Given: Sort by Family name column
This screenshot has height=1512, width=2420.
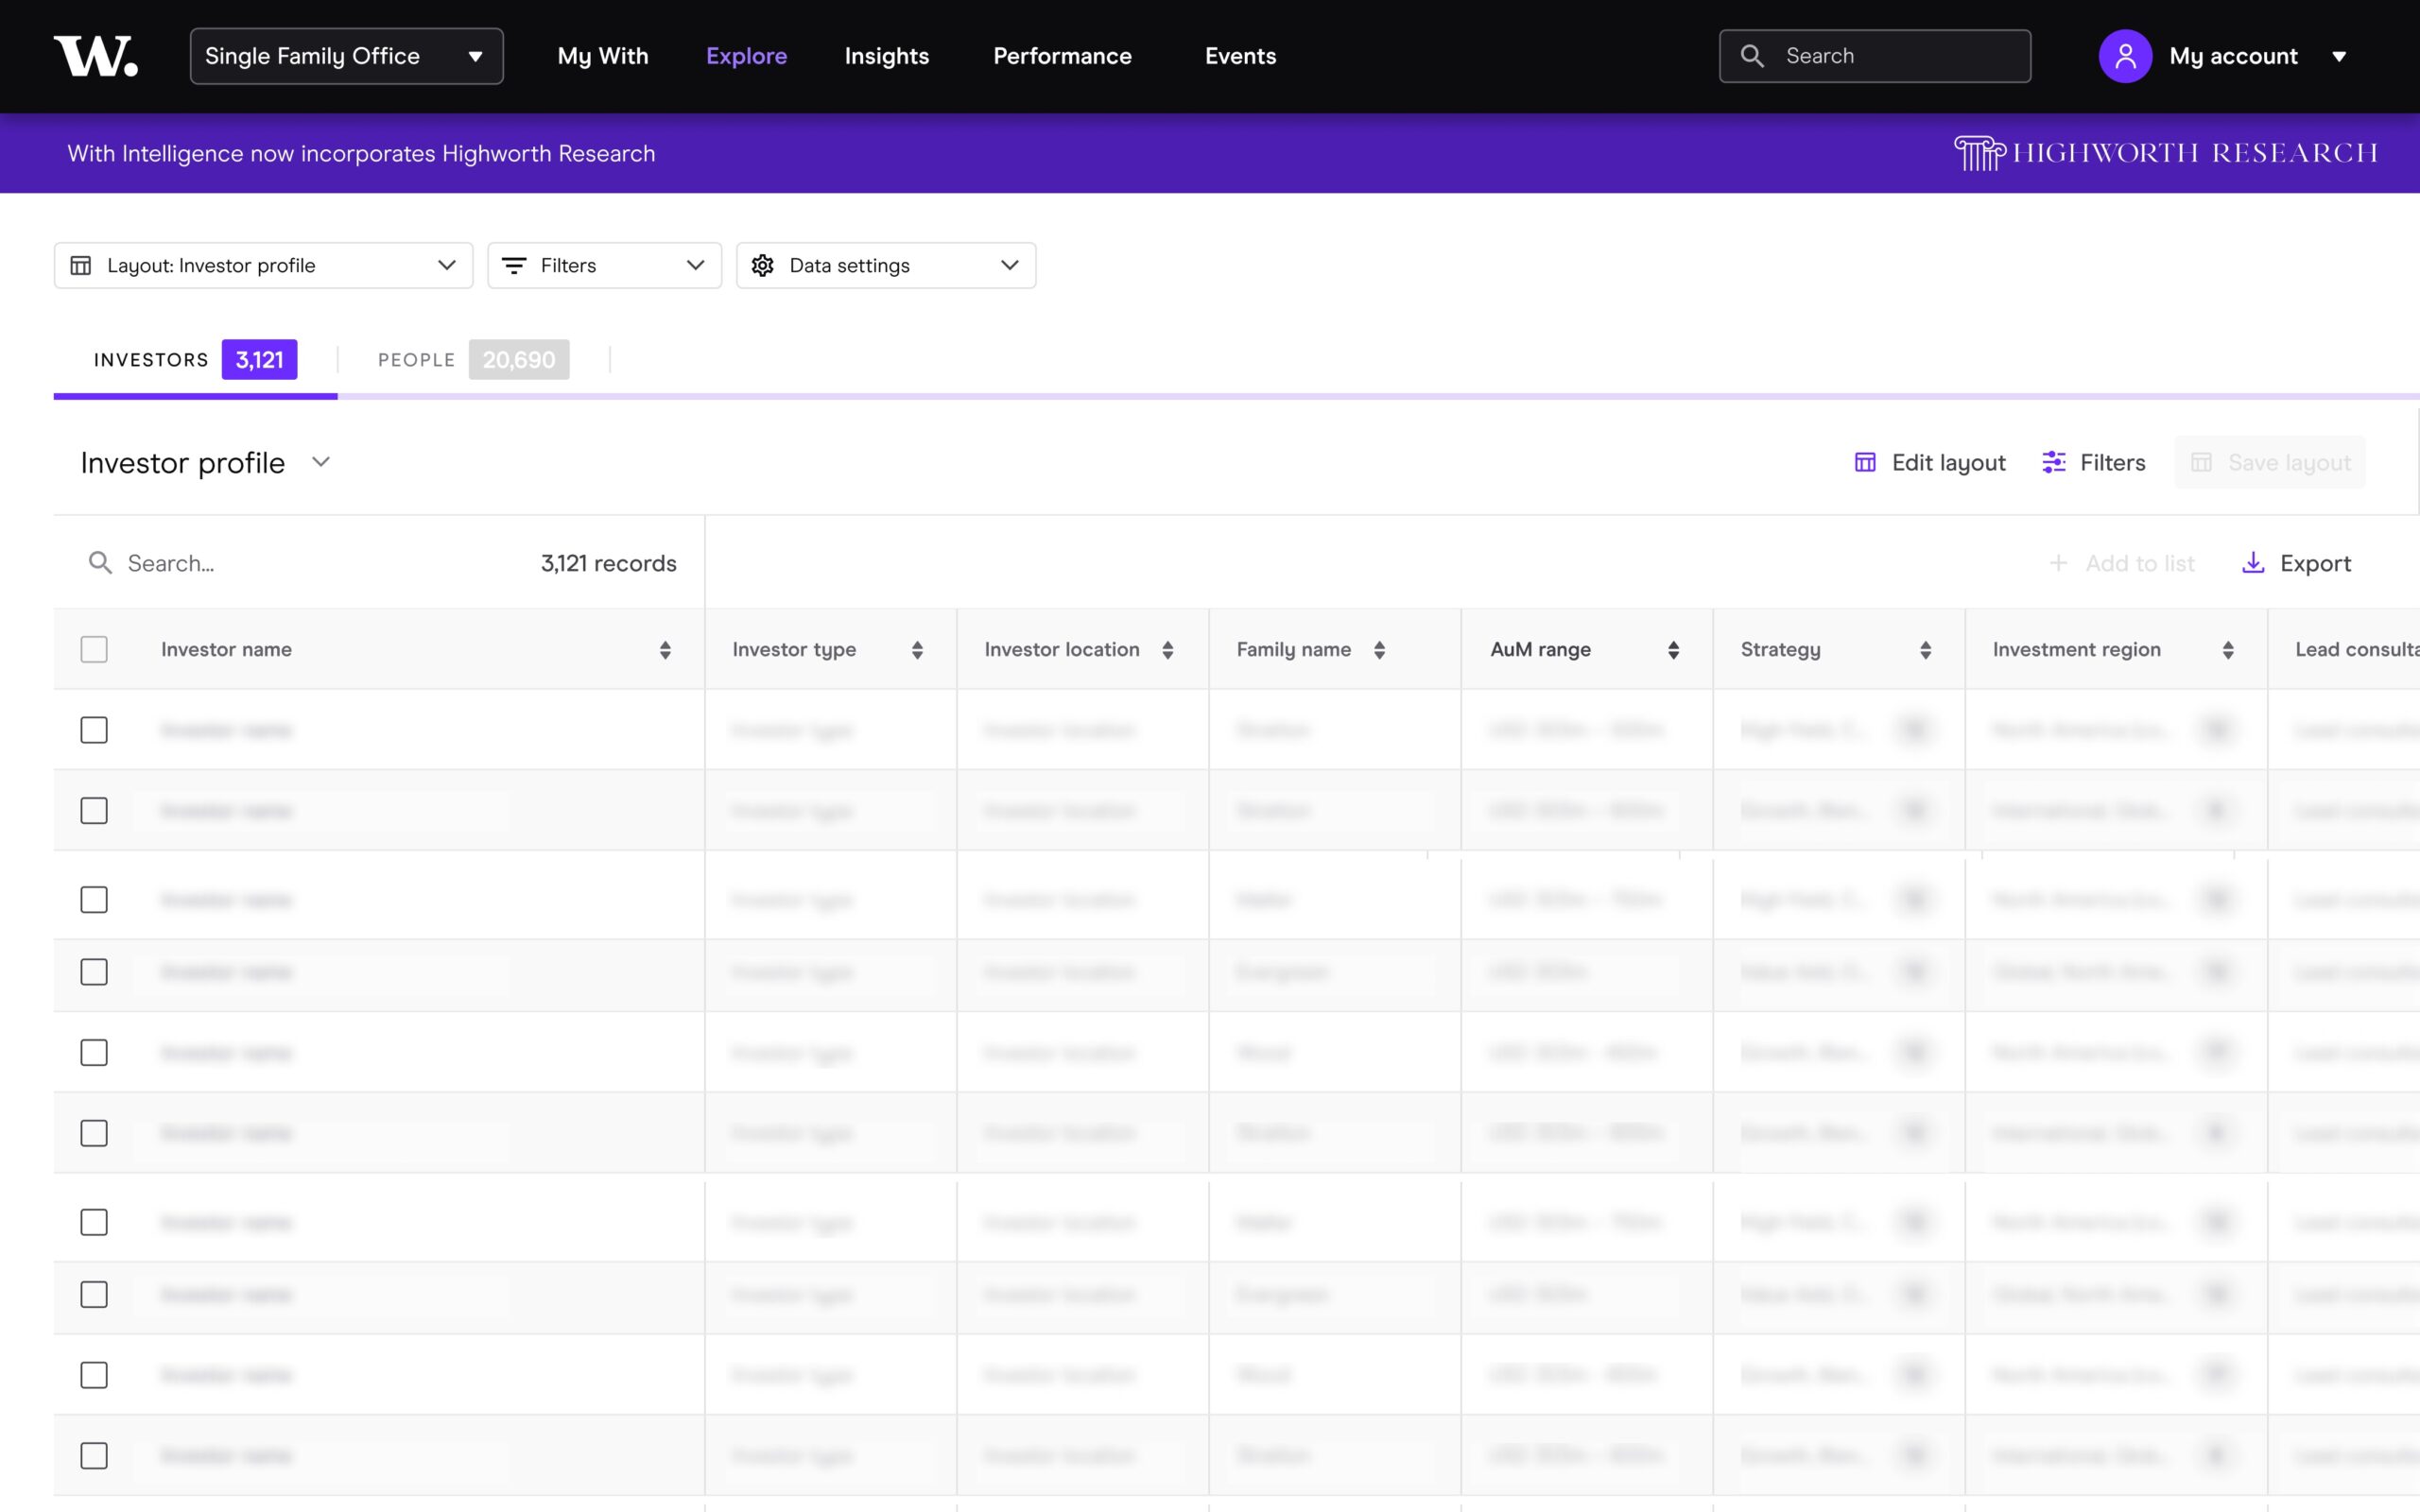Looking at the screenshot, I should pyautogui.click(x=1379, y=650).
